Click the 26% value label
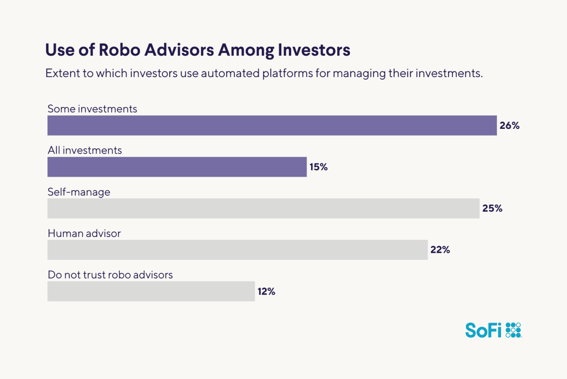The width and height of the screenshot is (567, 379). tap(509, 126)
